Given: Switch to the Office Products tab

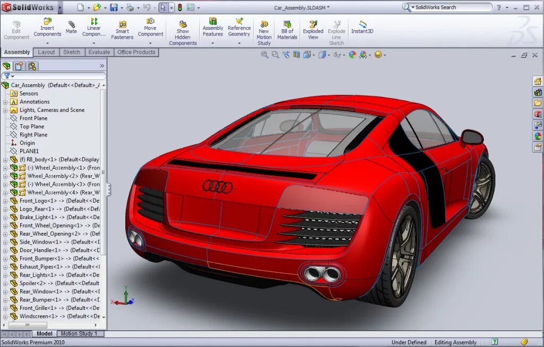Looking at the screenshot, I should coord(137,52).
